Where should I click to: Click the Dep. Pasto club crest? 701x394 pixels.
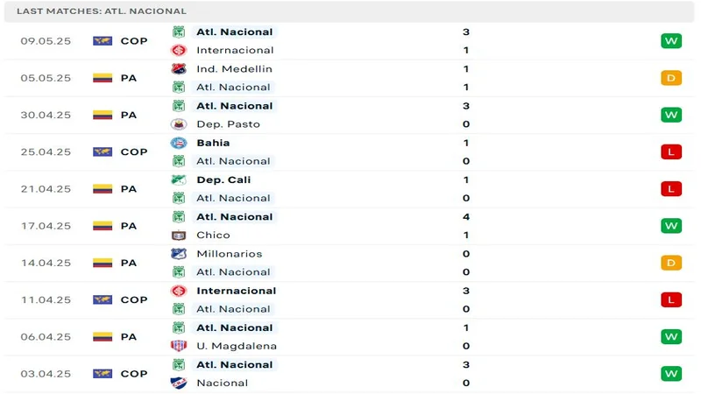click(179, 124)
